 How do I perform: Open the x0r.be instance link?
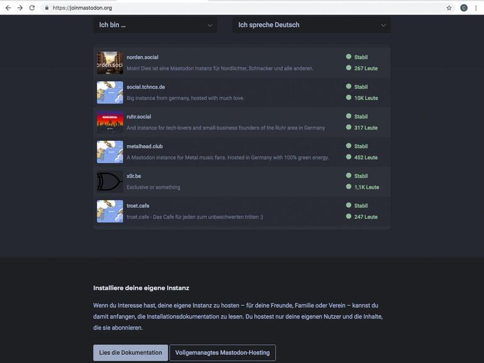click(134, 176)
